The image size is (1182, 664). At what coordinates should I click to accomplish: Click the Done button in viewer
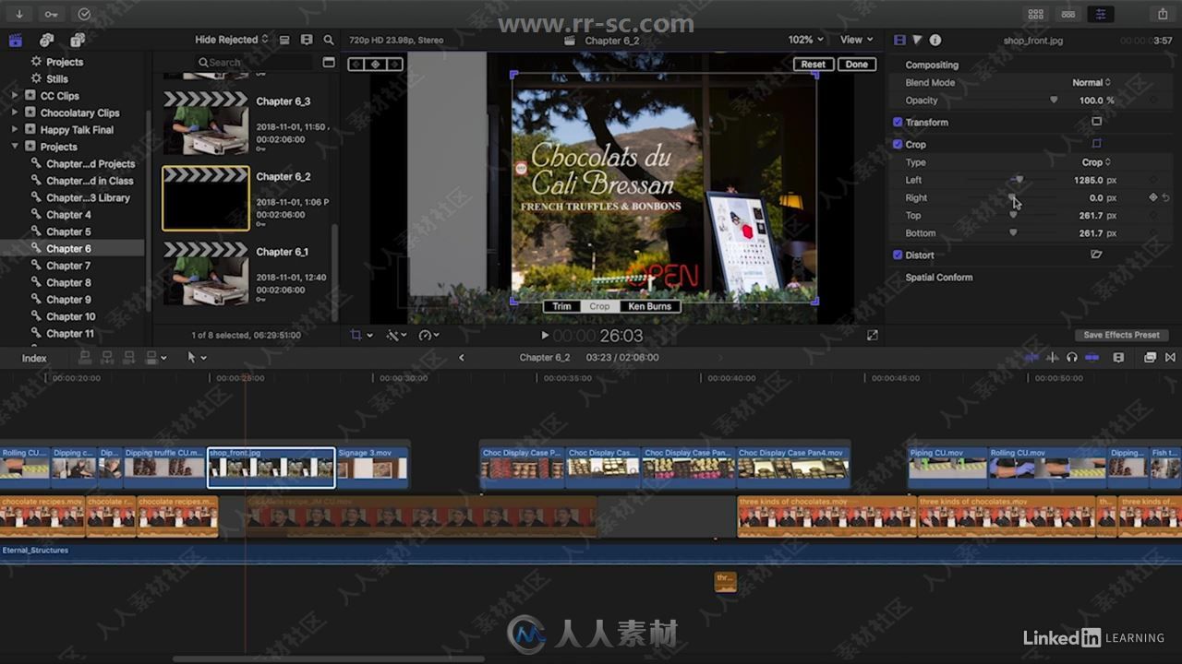click(856, 65)
